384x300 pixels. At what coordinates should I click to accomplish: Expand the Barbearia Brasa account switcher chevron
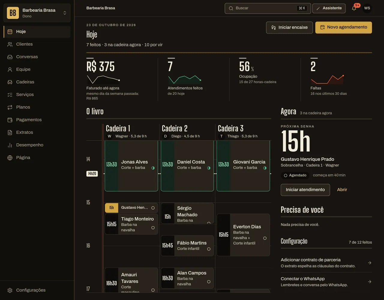coord(65,13)
